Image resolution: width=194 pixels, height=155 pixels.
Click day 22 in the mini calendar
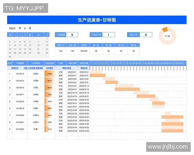47,49
